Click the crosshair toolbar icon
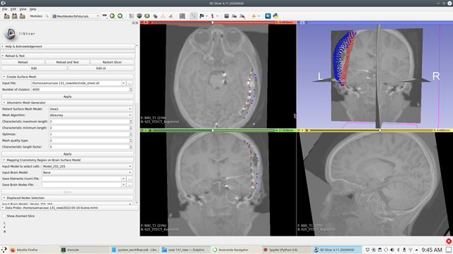This screenshot has width=453, height=254. point(254,16)
